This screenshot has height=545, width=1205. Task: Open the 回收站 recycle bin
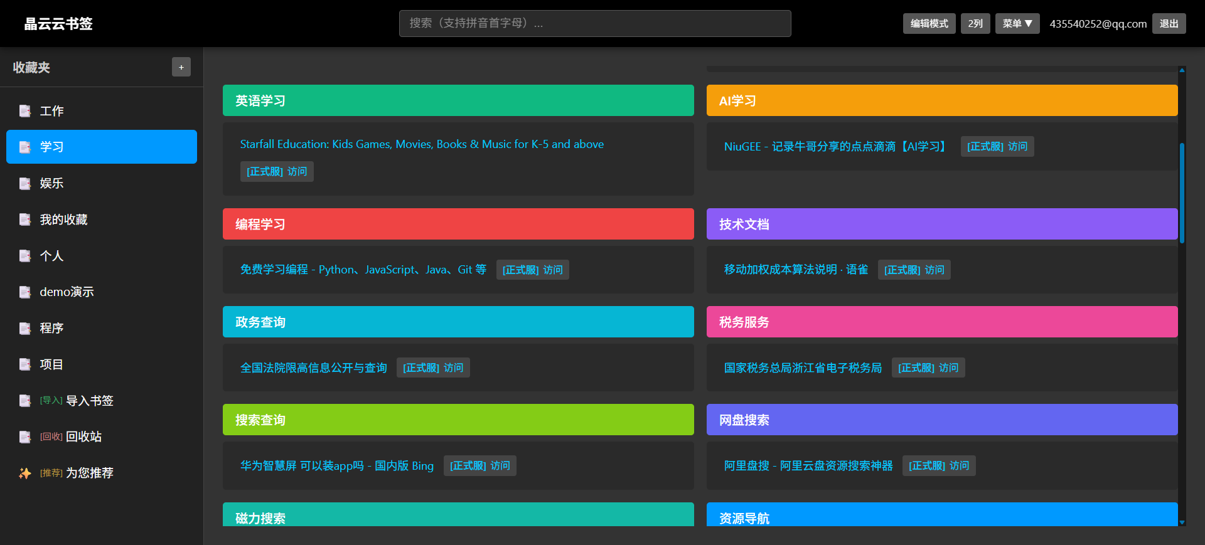tap(102, 437)
